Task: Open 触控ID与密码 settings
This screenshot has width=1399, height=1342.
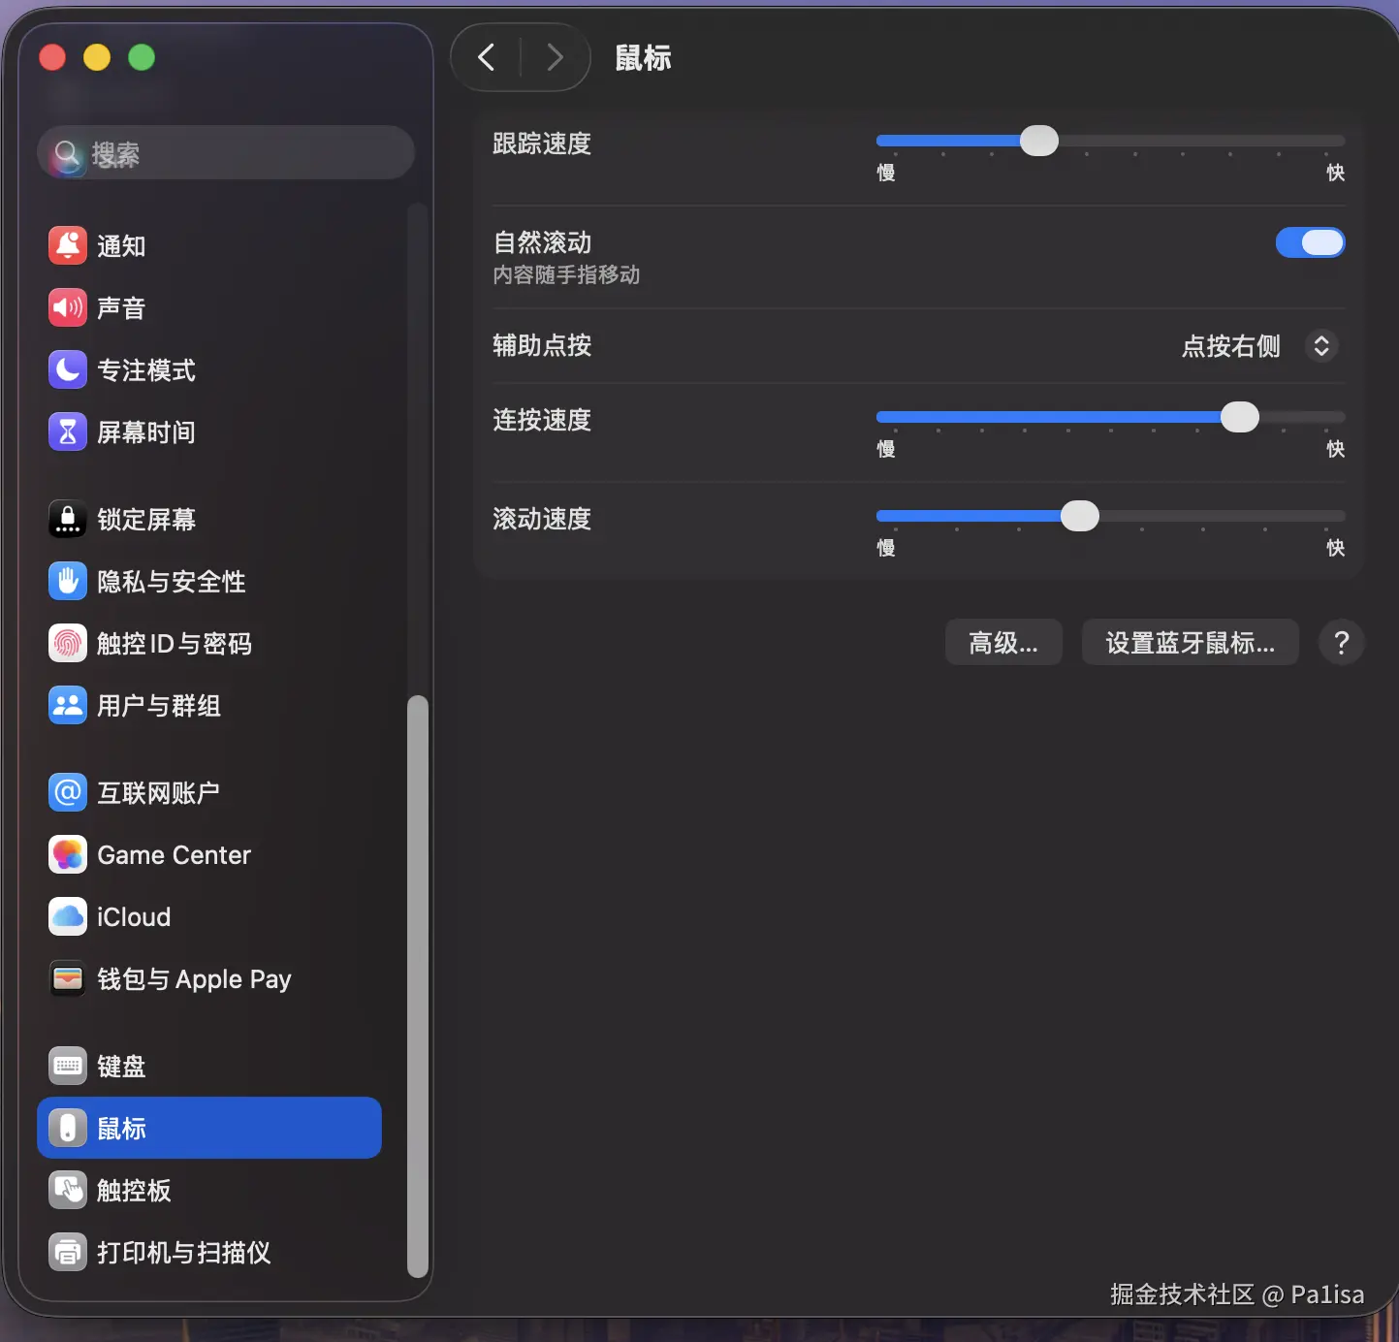Action: (67, 643)
